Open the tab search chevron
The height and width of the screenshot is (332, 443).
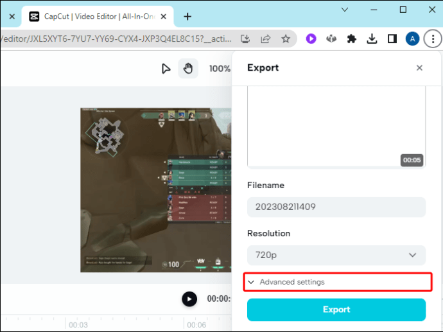click(x=345, y=10)
